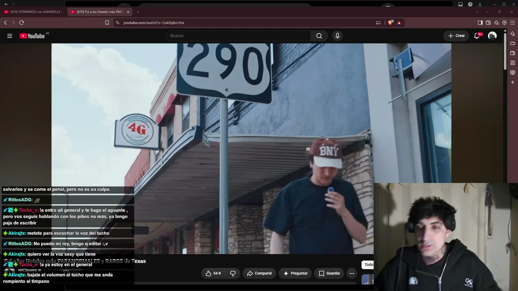Open Wallet in the sidebar
The height and width of the screenshot is (291, 518).
(x=513, y=53)
